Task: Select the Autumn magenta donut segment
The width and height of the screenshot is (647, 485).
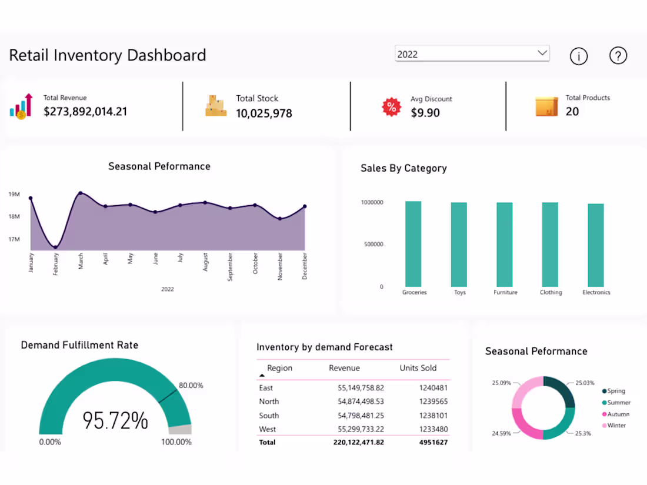Action: [523, 426]
